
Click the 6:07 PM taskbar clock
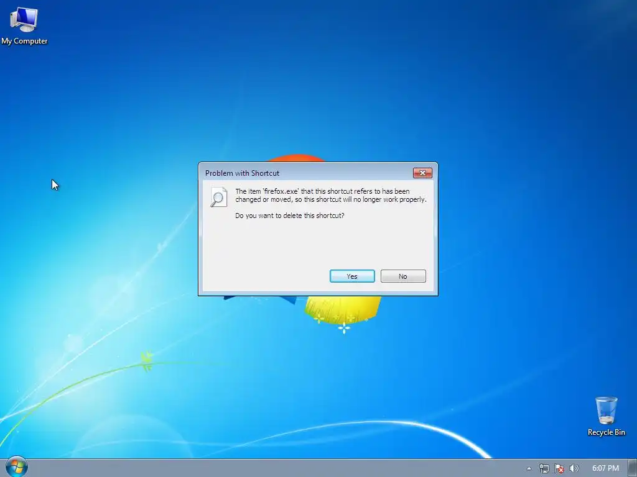[605, 468]
